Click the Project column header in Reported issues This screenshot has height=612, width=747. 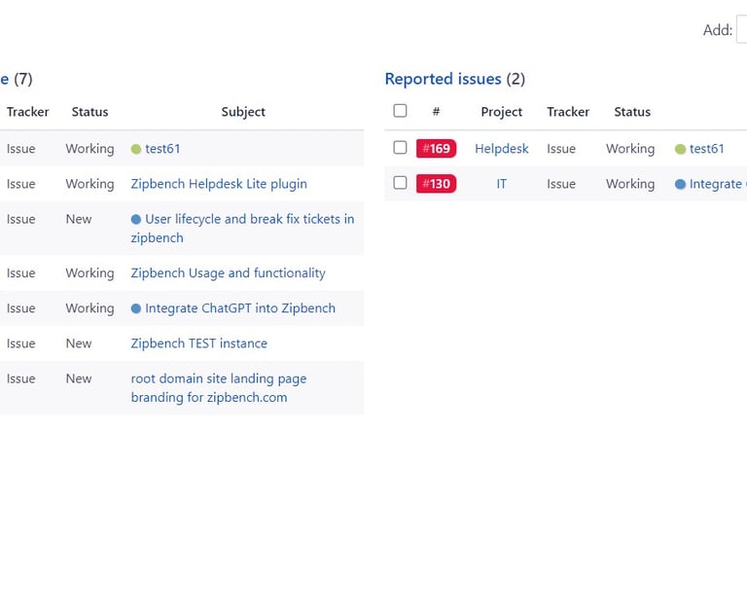click(x=502, y=112)
